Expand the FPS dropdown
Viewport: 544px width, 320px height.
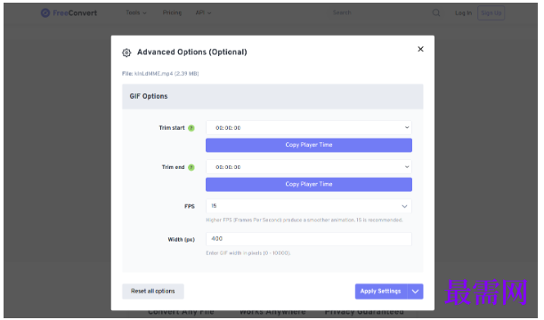[309, 206]
